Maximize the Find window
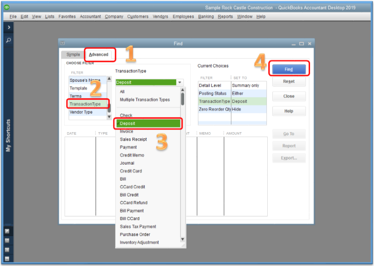The height and width of the screenshot is (266, 374). click(x=302, y=44)
